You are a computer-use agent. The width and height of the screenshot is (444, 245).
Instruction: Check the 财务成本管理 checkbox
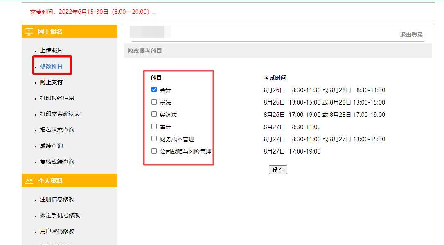[x=154, y=139]
